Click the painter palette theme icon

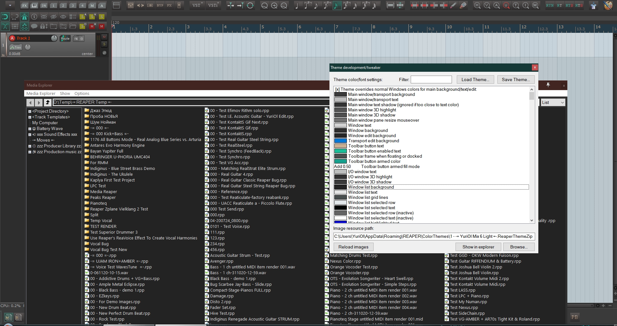coord(608,5)
